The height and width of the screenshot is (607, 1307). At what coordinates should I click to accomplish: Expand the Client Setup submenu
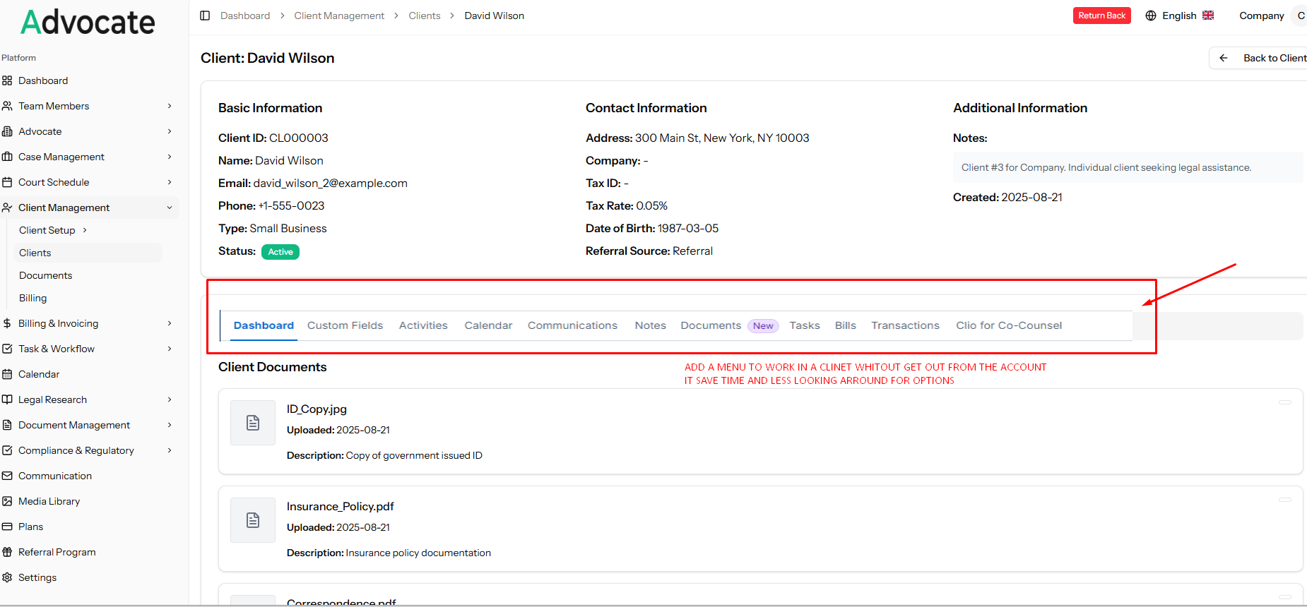pos(85,230)
